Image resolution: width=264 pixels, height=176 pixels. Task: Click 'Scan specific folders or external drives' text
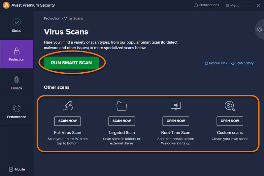tap(121, 141)
